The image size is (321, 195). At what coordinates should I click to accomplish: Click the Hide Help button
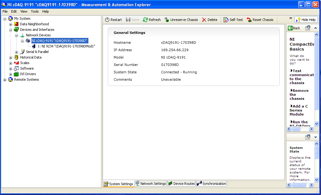click(306, 20)
